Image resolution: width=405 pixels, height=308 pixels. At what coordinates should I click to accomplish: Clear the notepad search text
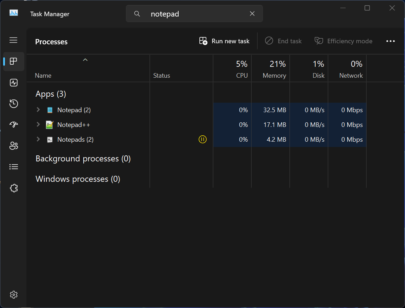tap(252, 14)
